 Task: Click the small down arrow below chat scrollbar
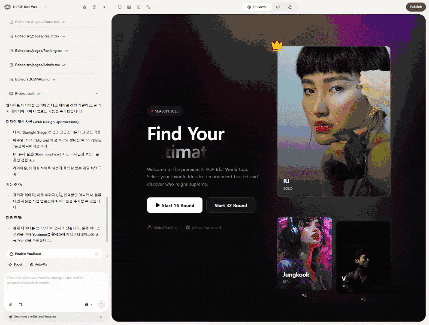click(x=107, y=256)
